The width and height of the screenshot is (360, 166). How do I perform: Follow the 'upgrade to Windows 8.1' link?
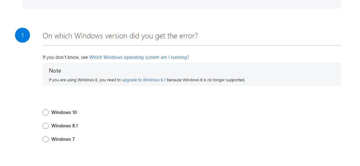(x=144, y=80)
